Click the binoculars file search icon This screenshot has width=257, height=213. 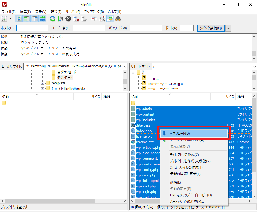(x=118, y=19)
